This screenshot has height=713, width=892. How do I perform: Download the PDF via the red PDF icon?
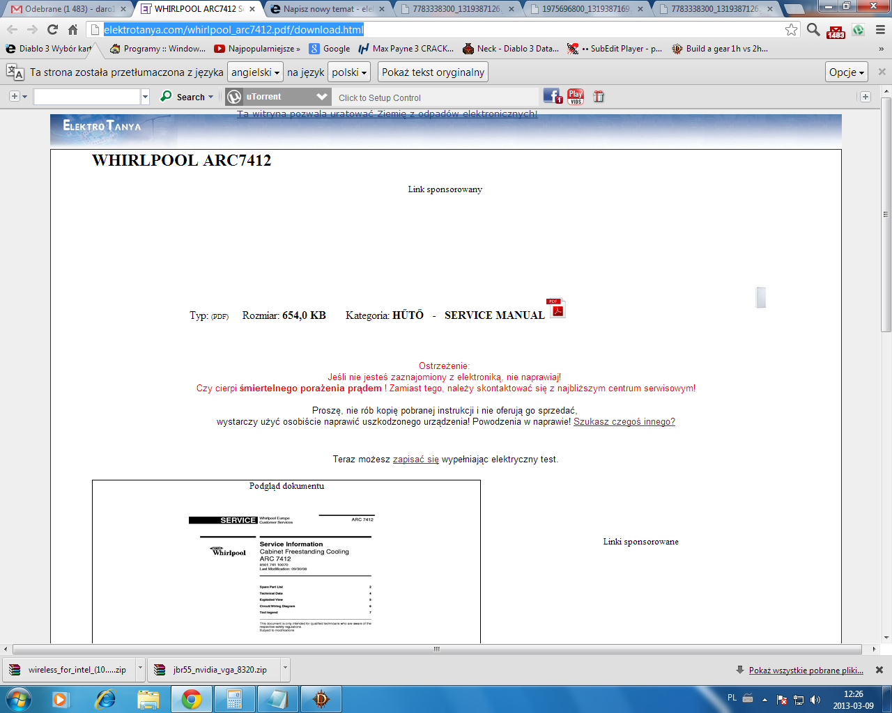coord(556,308)
